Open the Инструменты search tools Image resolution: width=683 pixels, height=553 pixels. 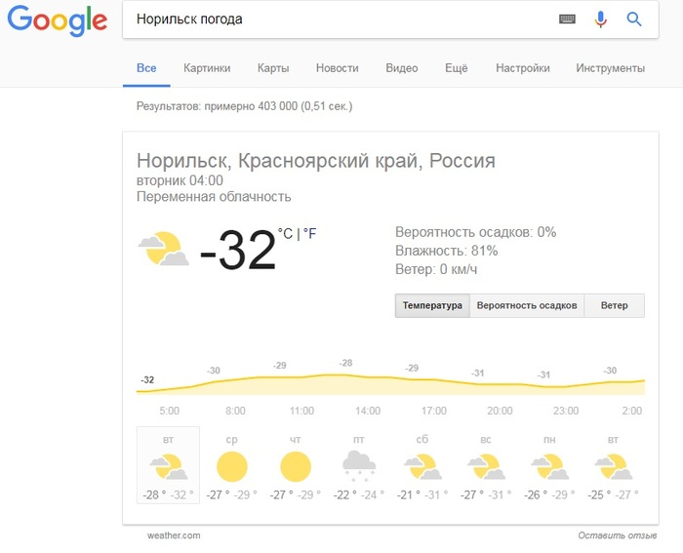click(x=610, y=68)
